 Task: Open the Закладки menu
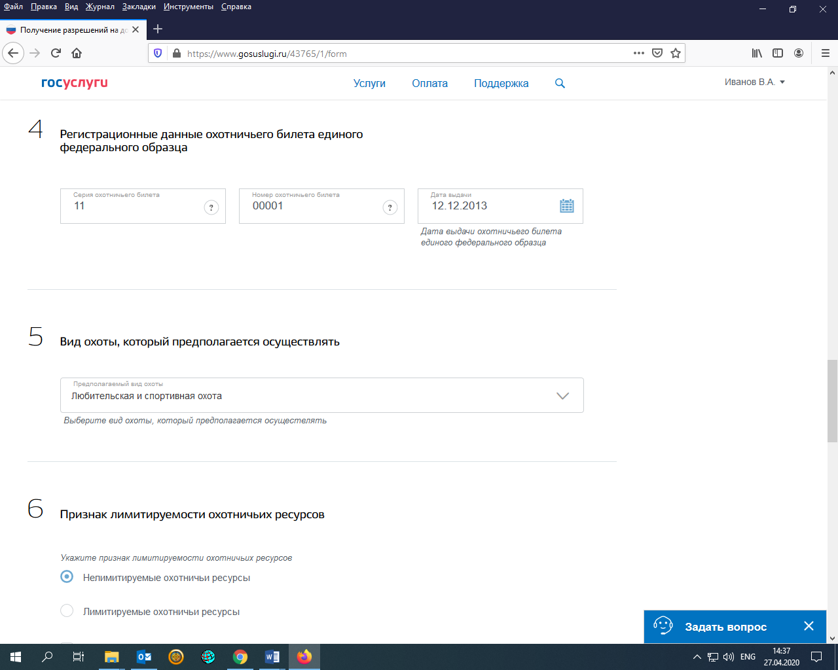click(139, 7)
